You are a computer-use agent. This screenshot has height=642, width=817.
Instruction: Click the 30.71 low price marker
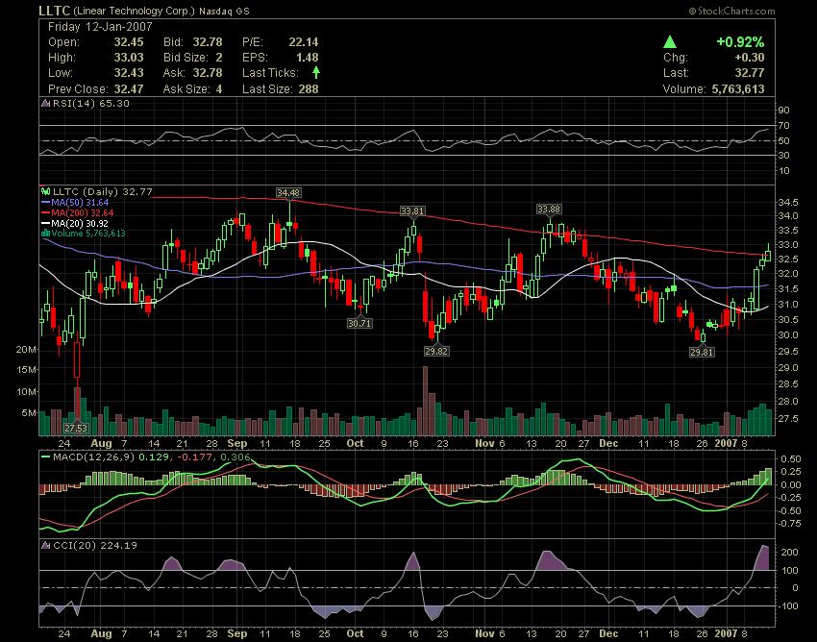point(359,323)
